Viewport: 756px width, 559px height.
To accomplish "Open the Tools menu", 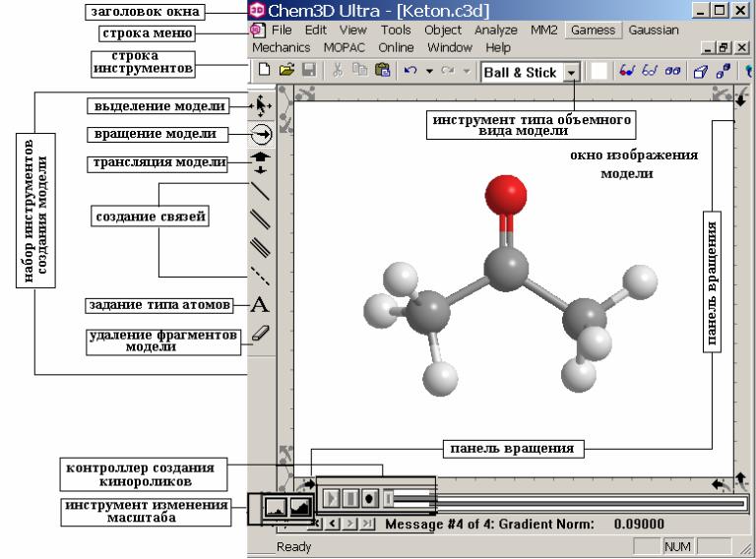I will (x=396, y=30).
